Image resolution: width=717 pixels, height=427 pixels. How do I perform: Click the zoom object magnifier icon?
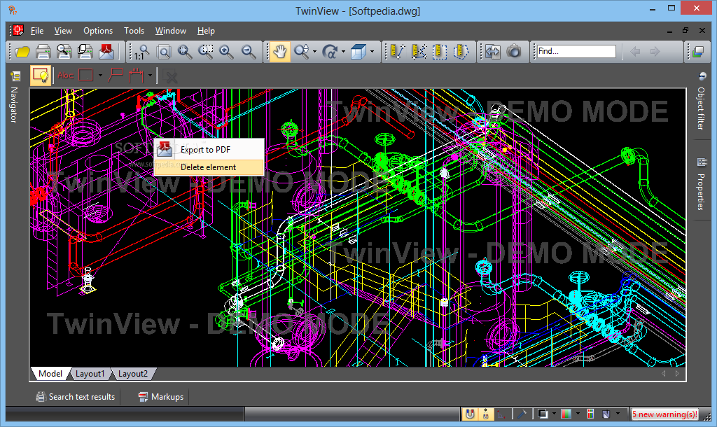tap(185, 52)
